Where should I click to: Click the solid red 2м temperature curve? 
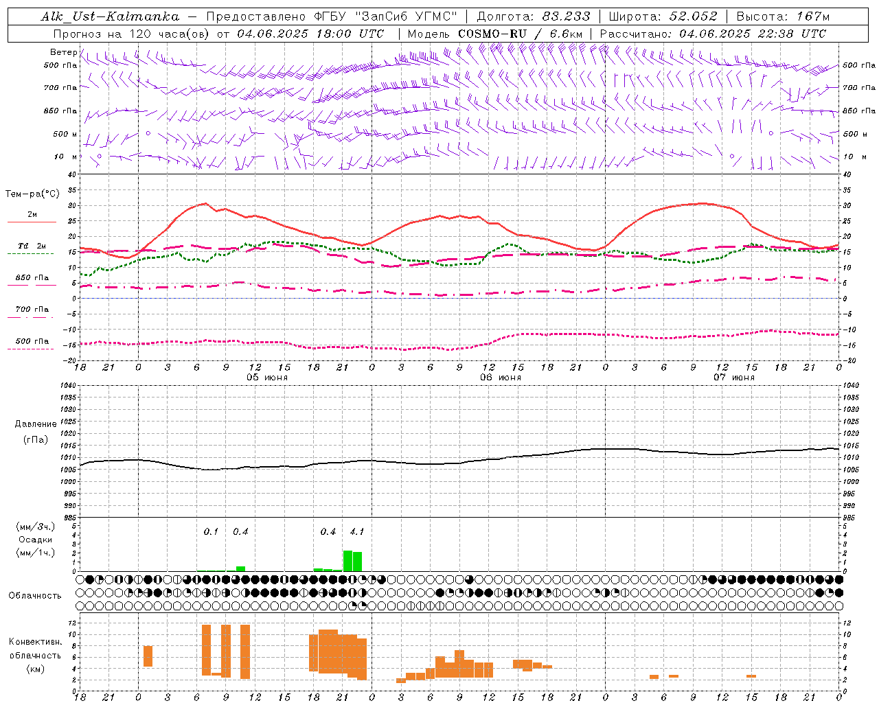click(x=459, y=218)
